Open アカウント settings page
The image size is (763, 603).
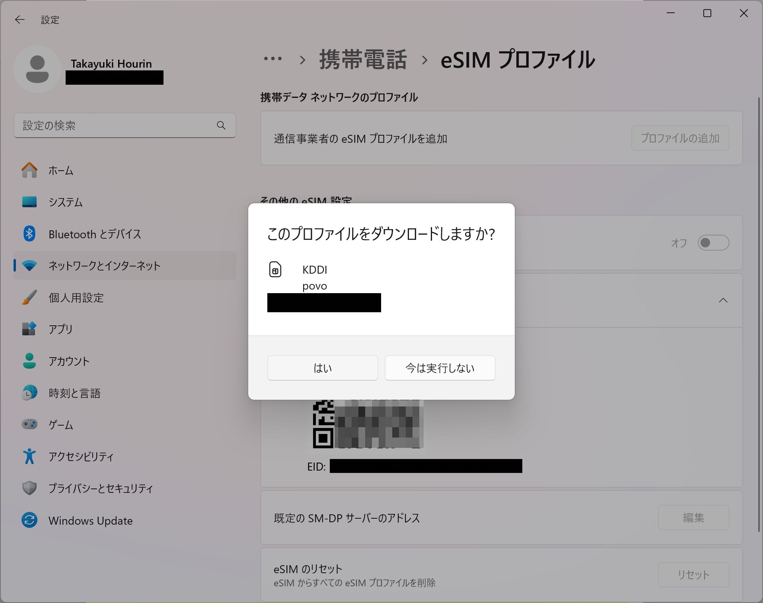[125, 361]
